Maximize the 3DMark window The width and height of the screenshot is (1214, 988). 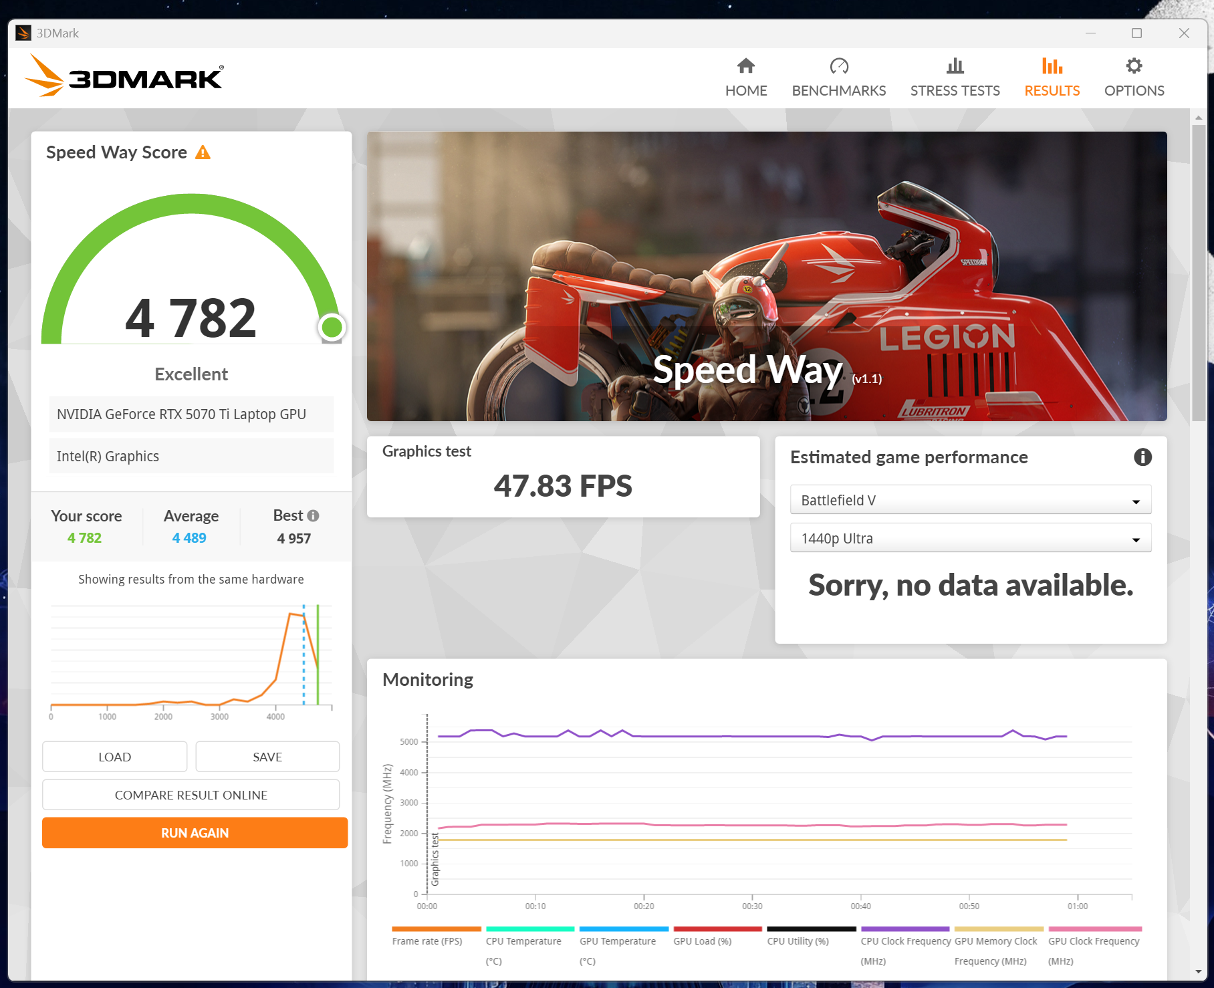[x=1136, y=33]
